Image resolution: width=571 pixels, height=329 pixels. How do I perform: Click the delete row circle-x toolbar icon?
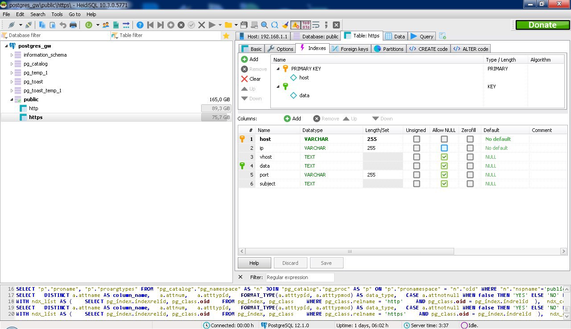(181, 25)
